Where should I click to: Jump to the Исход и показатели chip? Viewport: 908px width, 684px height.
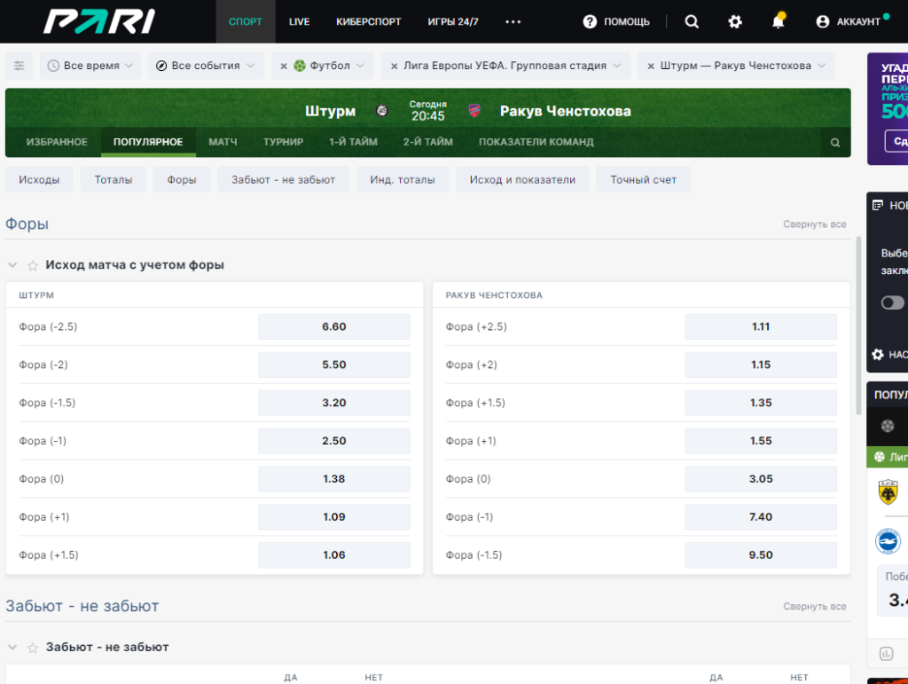click(x=522, y=179)
